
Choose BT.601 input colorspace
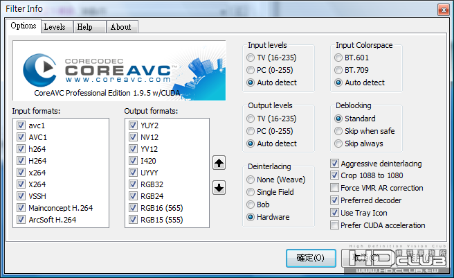pyautogui.click(x=338, y=58)
